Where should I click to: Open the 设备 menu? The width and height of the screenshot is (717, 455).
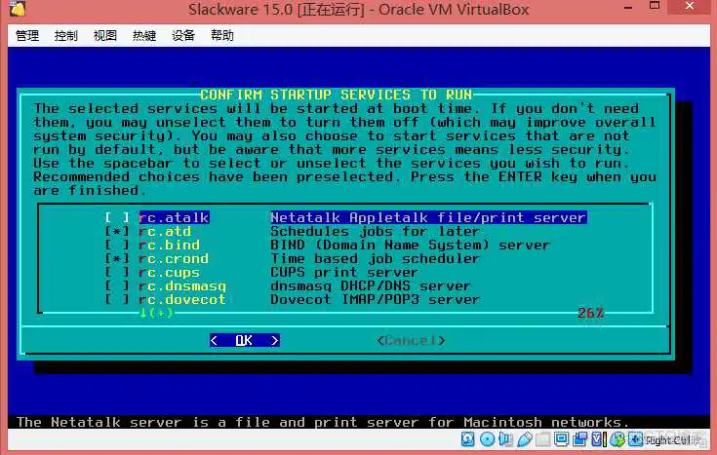pyautogui.click(x=183, y=36)
